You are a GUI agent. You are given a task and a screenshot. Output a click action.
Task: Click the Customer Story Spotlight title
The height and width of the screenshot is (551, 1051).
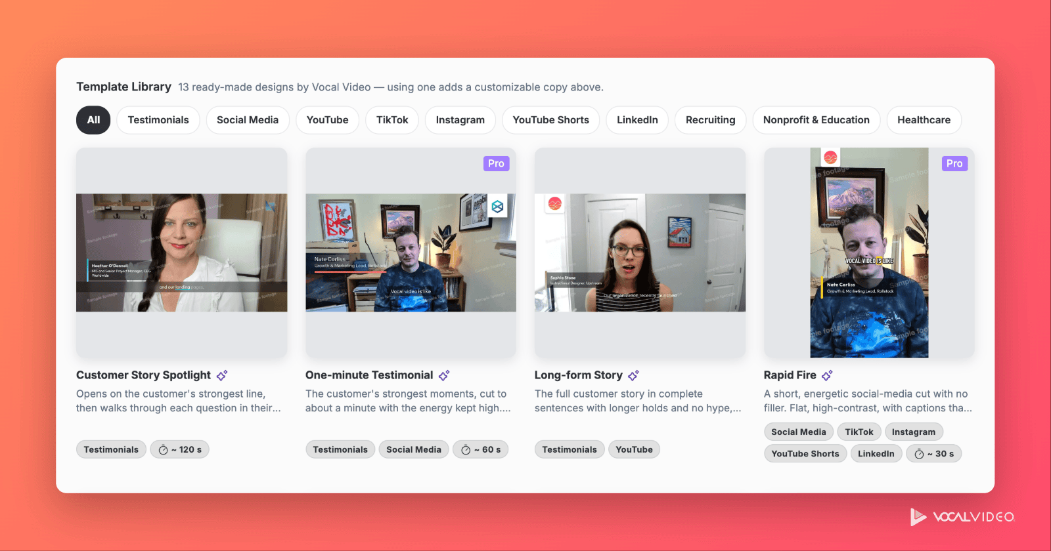[143, 375]
